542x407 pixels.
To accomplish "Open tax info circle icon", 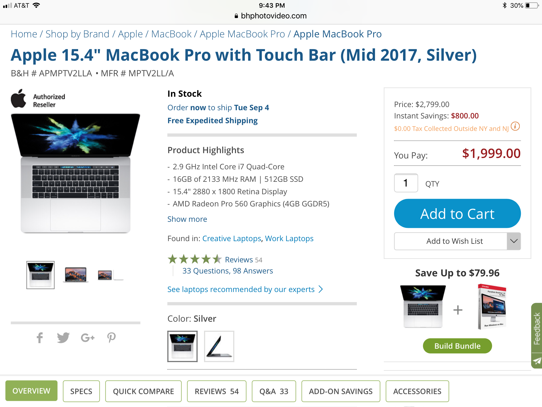I will (515, 126).
